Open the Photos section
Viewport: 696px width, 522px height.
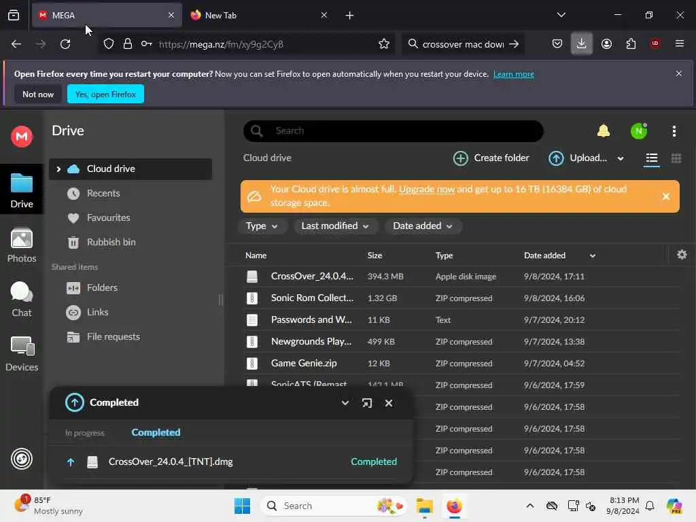point(21,245)
